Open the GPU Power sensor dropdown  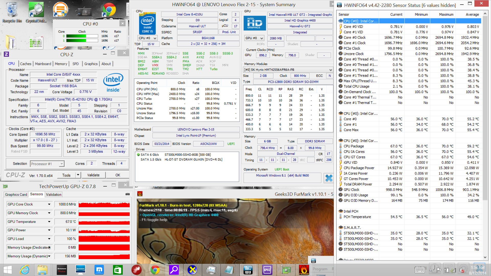pos(49,230)
